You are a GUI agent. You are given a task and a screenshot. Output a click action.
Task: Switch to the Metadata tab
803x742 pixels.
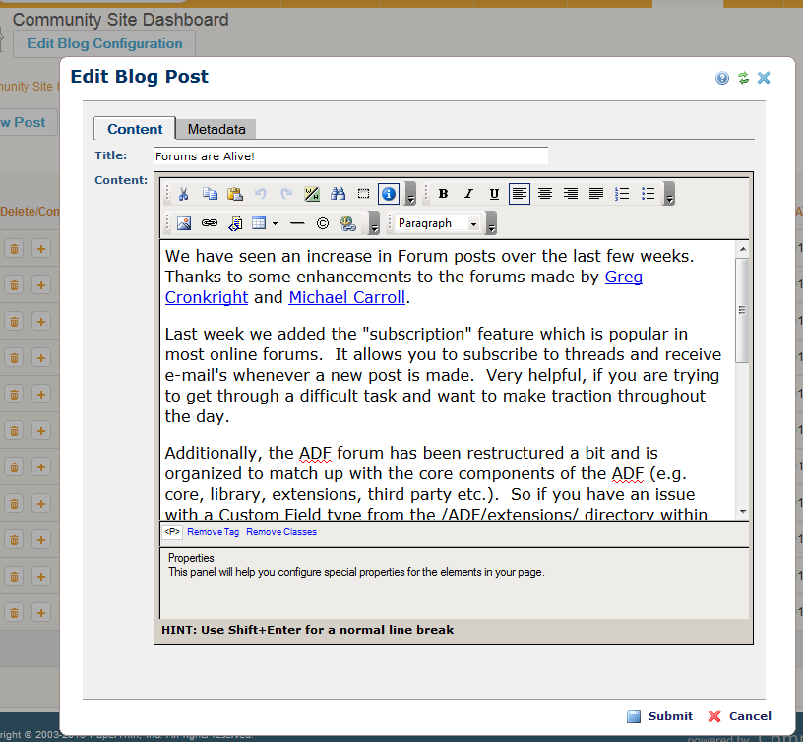click(x=216, y=129)
